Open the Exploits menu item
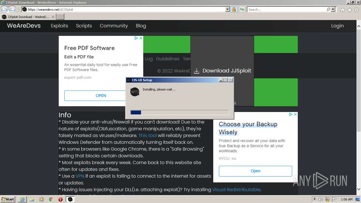Viewport: 361px width, 203px height. pyautogui.click(x=59, y=26)
